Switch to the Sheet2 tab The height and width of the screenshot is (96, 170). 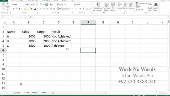pyautogui.click(x=26, y=93)
